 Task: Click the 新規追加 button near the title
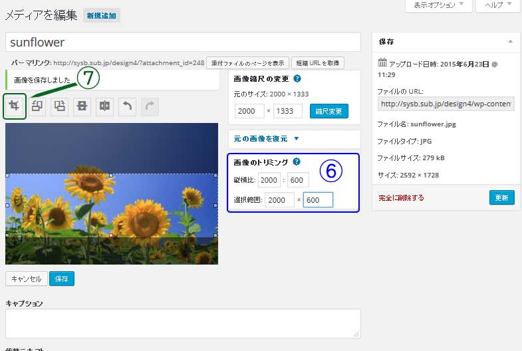(x=102, y=15)
